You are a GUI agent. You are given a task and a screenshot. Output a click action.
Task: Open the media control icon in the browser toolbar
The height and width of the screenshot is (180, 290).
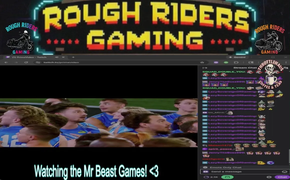pos(251,62)
